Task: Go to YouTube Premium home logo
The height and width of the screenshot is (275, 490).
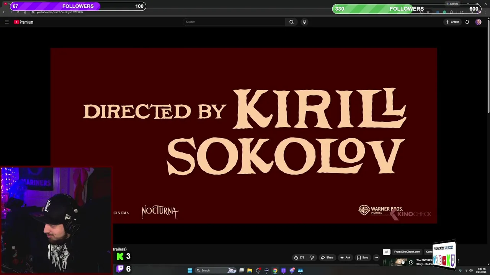Action: 24,22
